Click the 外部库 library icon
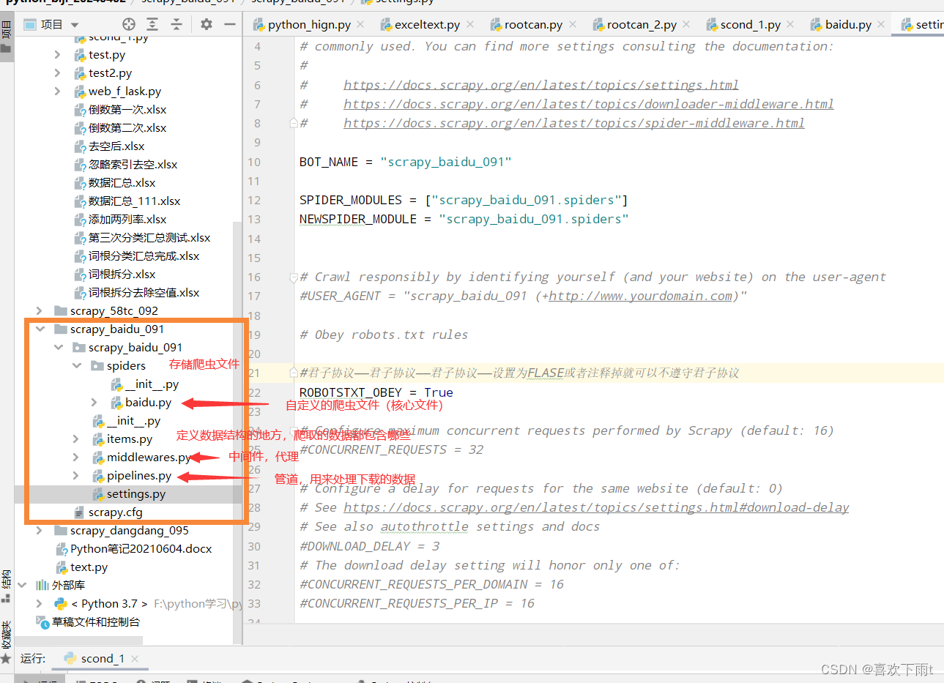 click(x=42, y=585)
